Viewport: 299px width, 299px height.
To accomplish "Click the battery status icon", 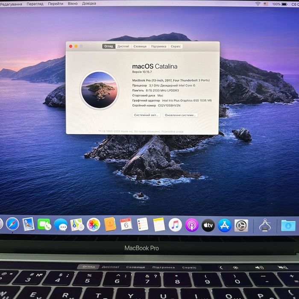I will pyautogui.click(x=284, y=4).
